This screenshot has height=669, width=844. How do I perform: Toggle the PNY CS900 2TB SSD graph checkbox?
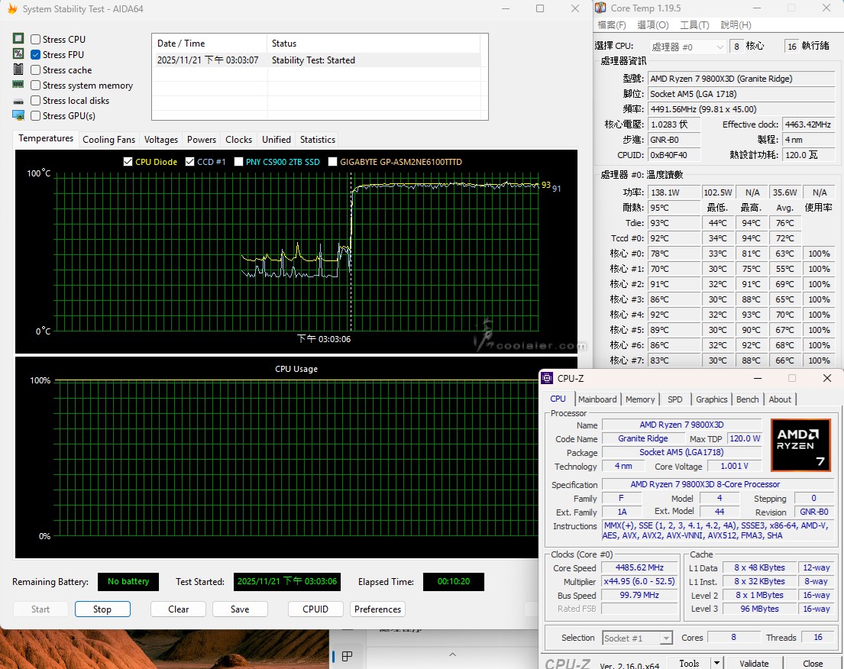coord(239,162)
